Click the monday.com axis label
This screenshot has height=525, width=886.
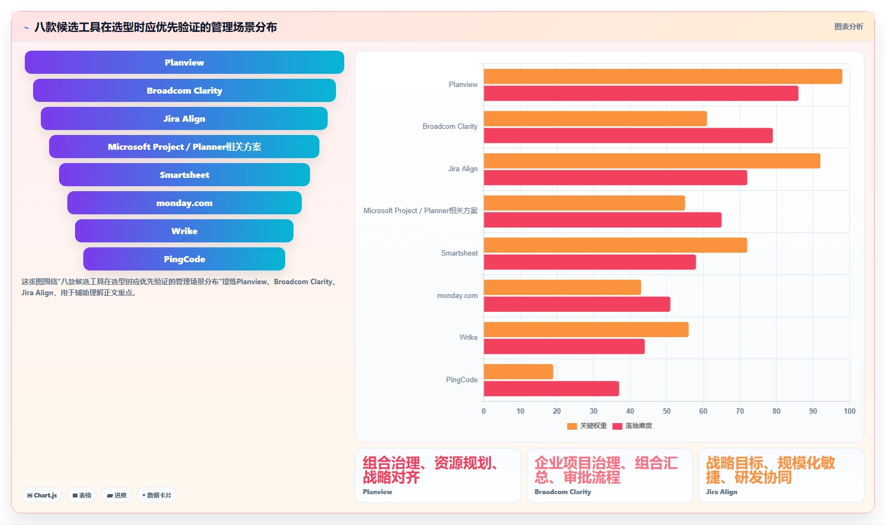[x=457, y=295]
